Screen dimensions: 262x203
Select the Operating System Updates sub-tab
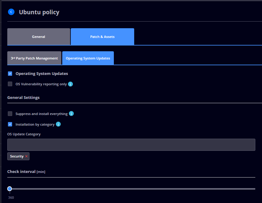(x=88, y=58)
